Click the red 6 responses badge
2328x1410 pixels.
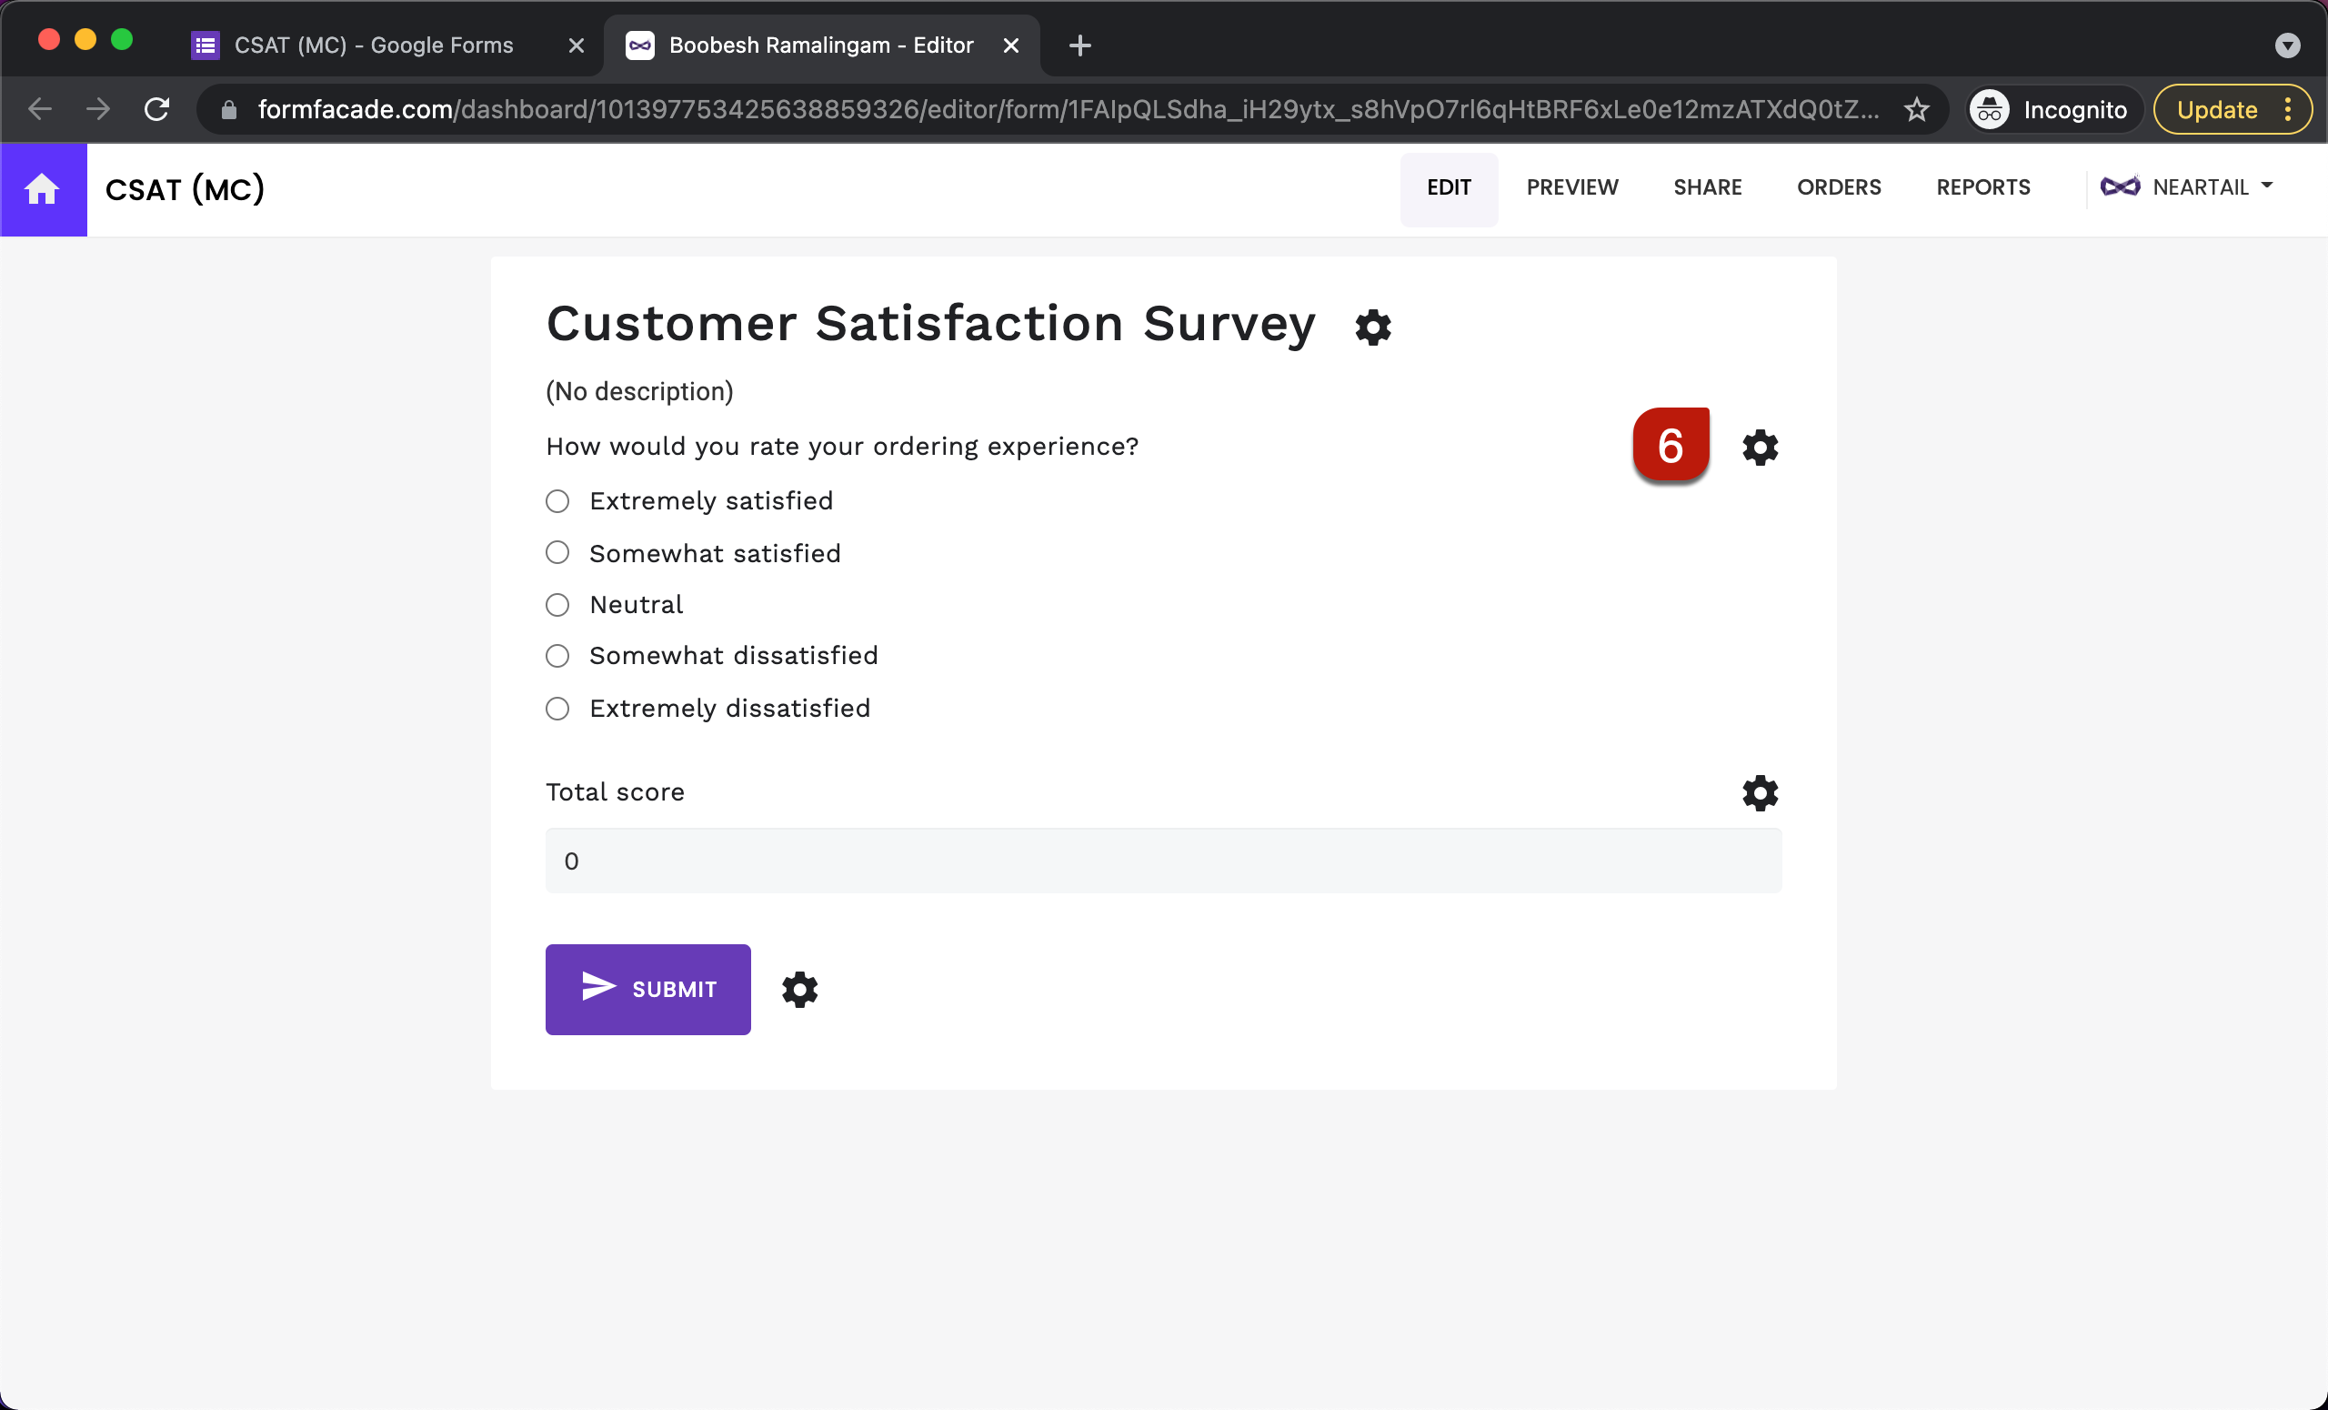click(x=1671, y=444)
